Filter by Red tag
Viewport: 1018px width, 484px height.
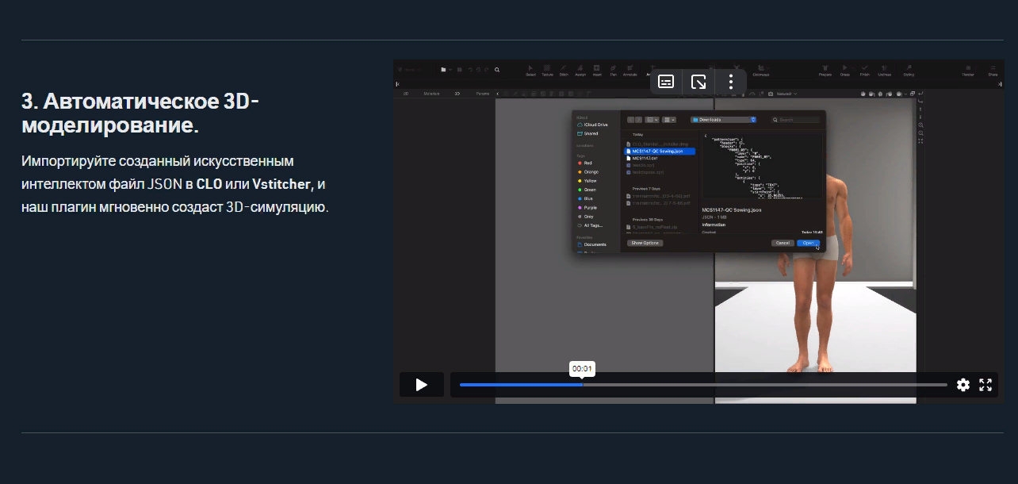(x=584, y=163)
